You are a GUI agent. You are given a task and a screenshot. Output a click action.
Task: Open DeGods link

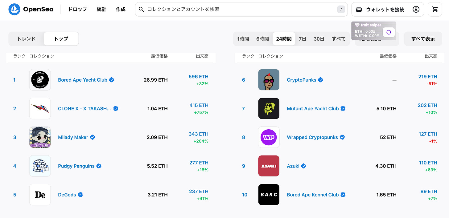pyautogui.click(x=67, y=195)
